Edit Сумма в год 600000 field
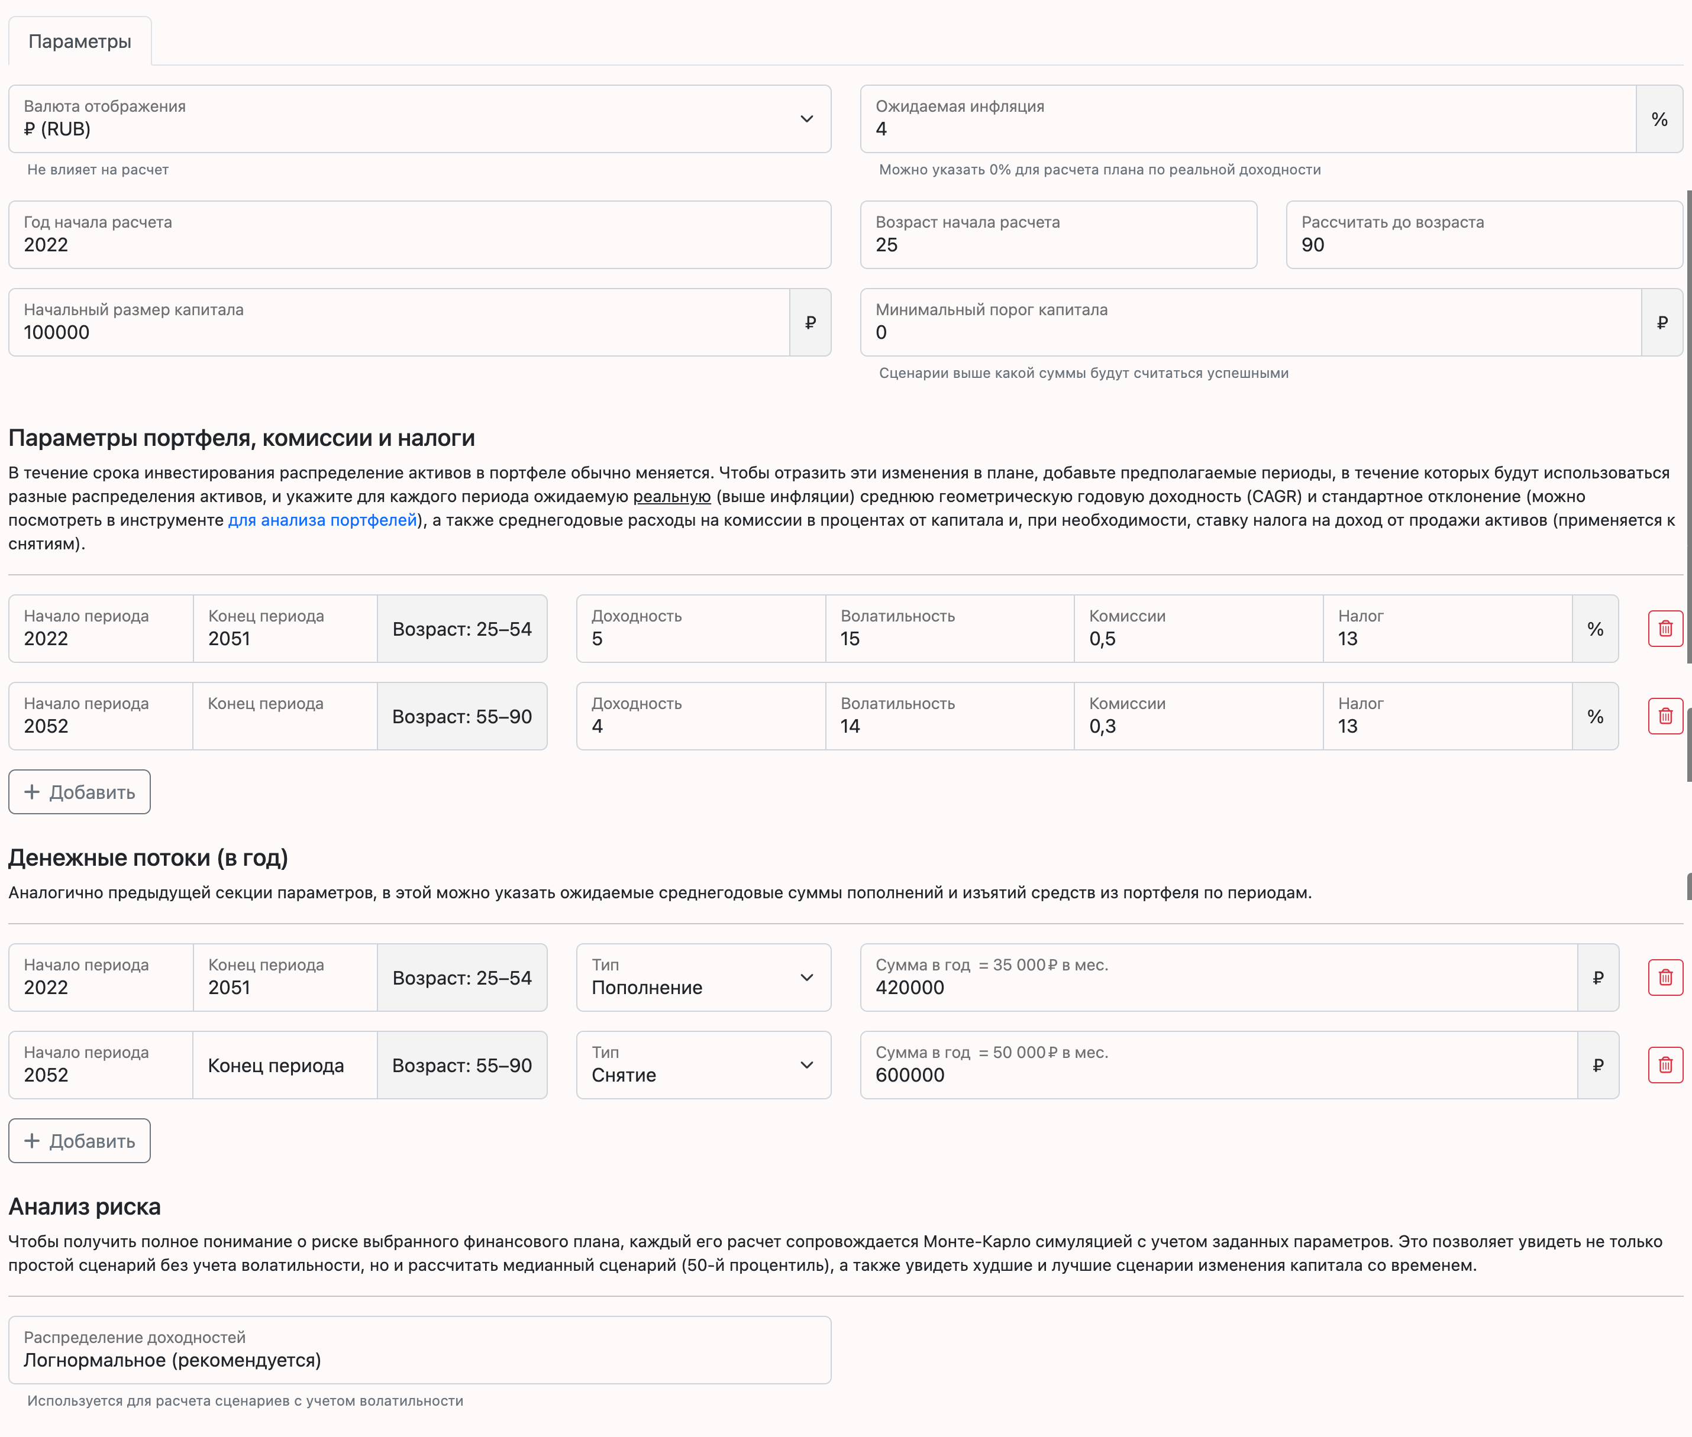The width and height of the screenshot is (1692, 1437). 1219,1064
